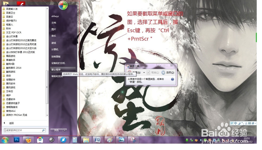Expand the 百度卫士 program folder
Screen dimensions: 262x150
tap(10, 13)
